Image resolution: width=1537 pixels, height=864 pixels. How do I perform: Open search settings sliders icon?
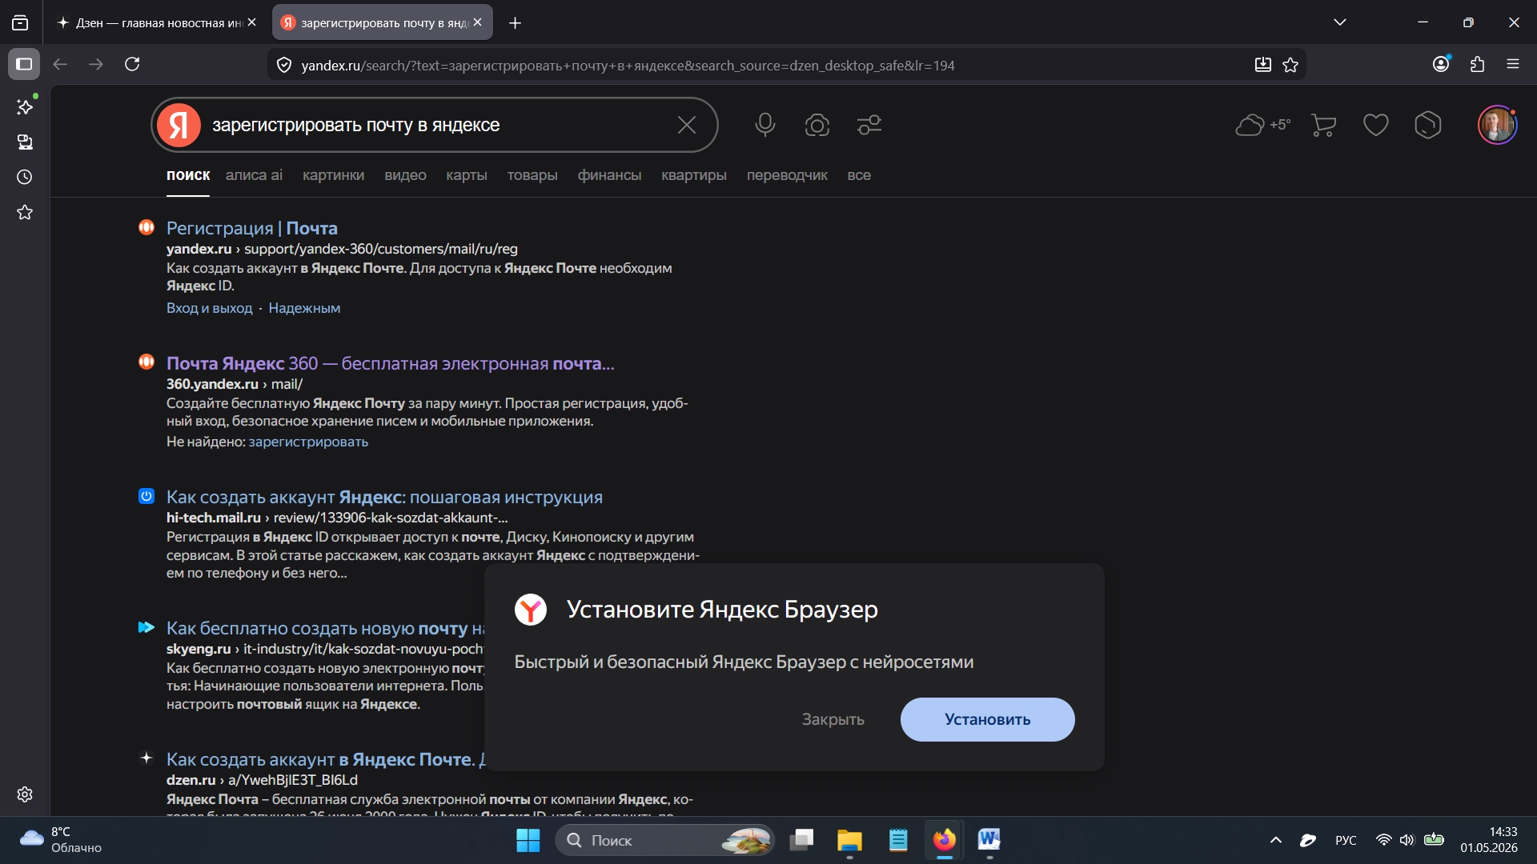(x=869, y=125)
